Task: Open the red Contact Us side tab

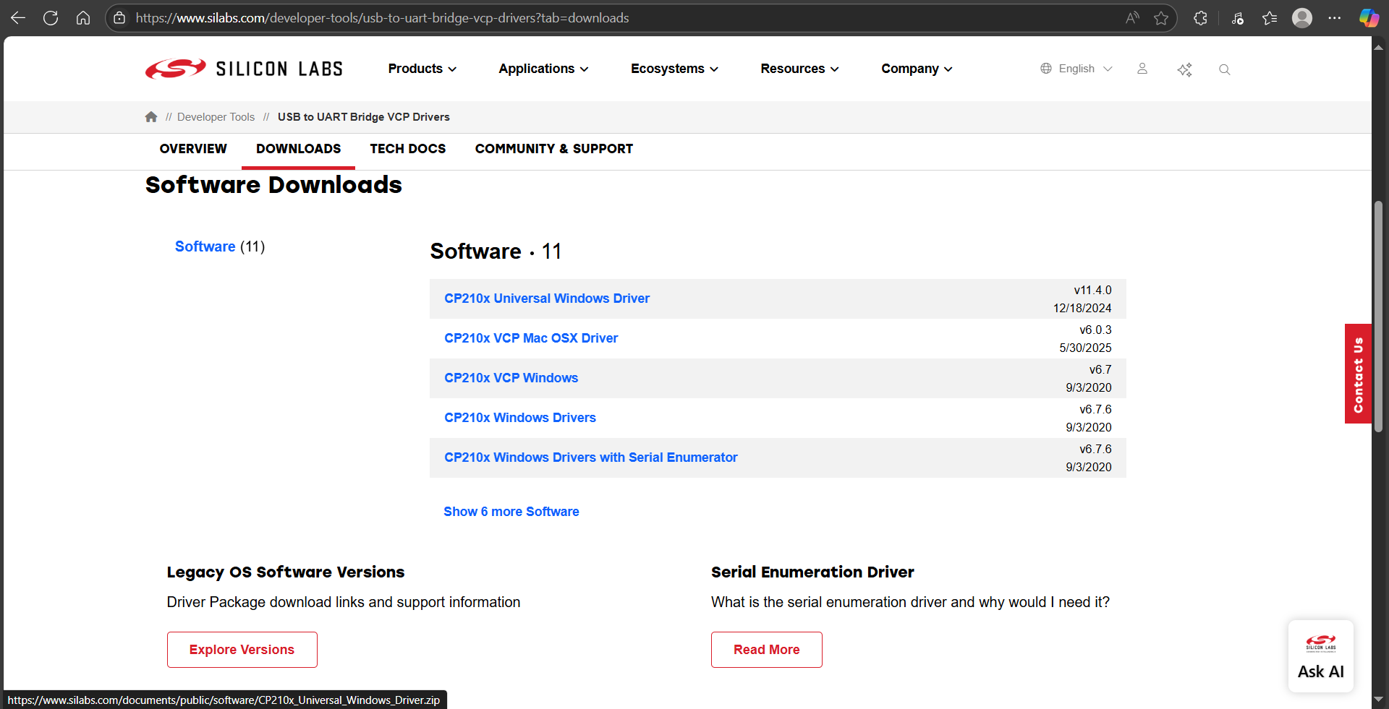Action: tap(1358, 374)
